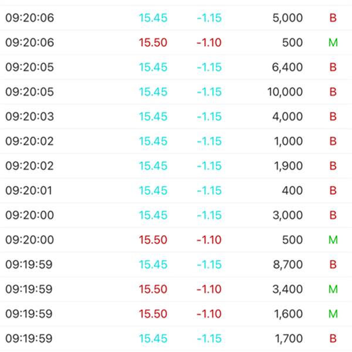Image resolution: width=352 pixels, height=352 pixels.
Task: Select the trade with 5,000 volume
Action: (176, 18)
